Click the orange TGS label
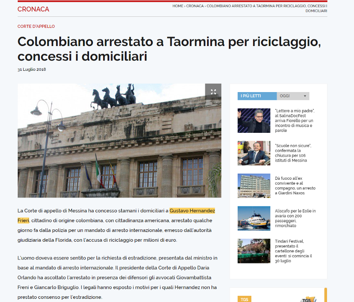 click(245, 299)
